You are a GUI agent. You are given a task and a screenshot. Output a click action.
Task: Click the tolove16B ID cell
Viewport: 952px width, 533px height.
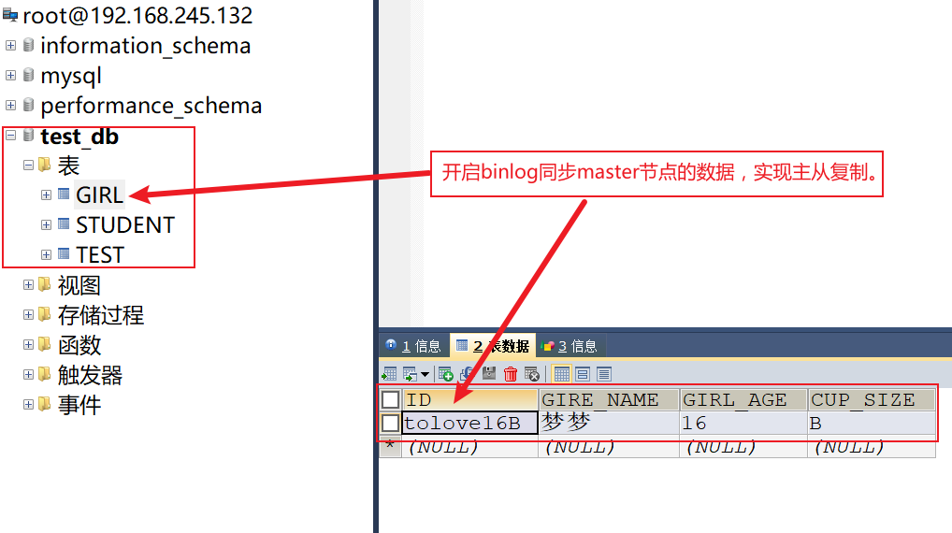tap(470, 423)
